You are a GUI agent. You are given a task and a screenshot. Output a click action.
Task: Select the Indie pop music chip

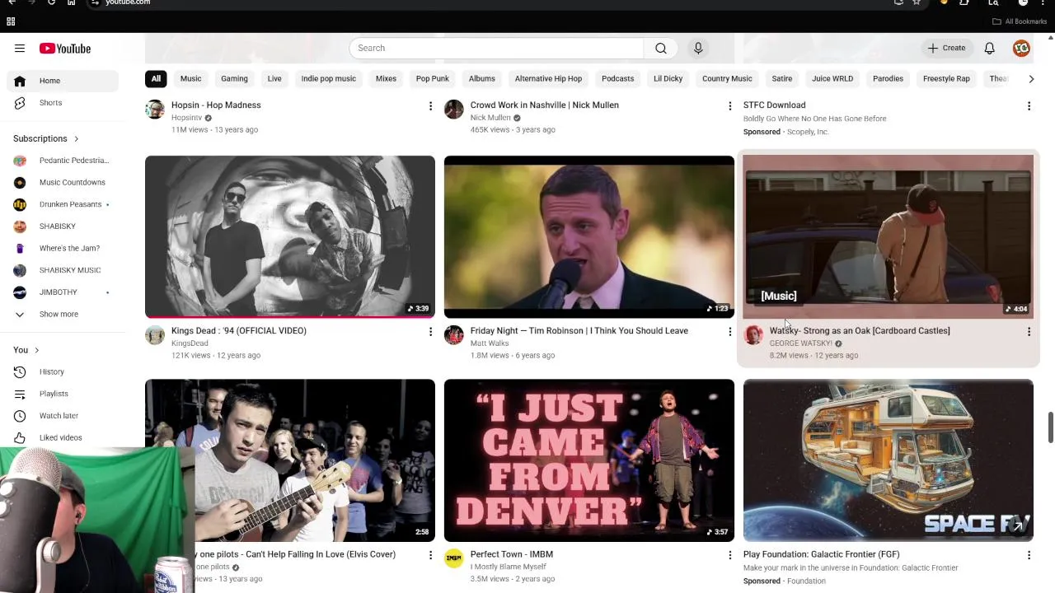(x=329, y=78)
